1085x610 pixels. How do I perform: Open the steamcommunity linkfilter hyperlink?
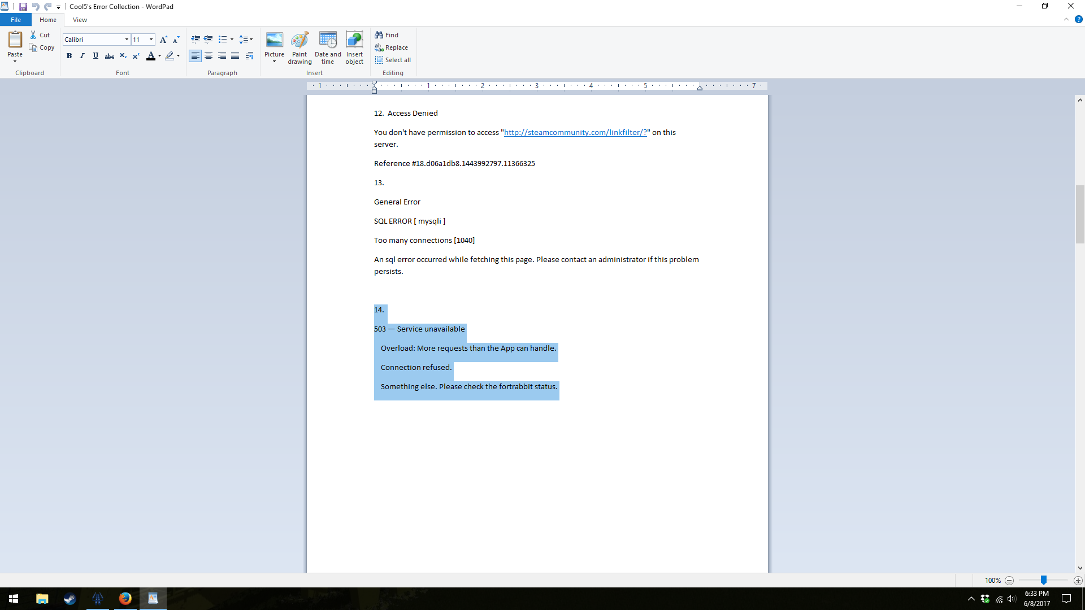pos(575,133)
